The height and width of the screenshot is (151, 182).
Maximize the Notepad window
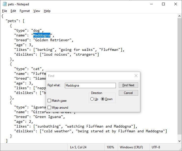163,4
